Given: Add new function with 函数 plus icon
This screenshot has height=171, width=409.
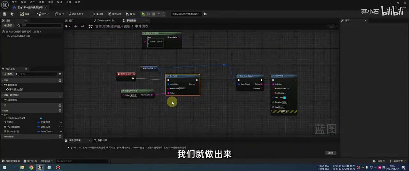Looking at the screenshot, I should (x=60, y=95).
